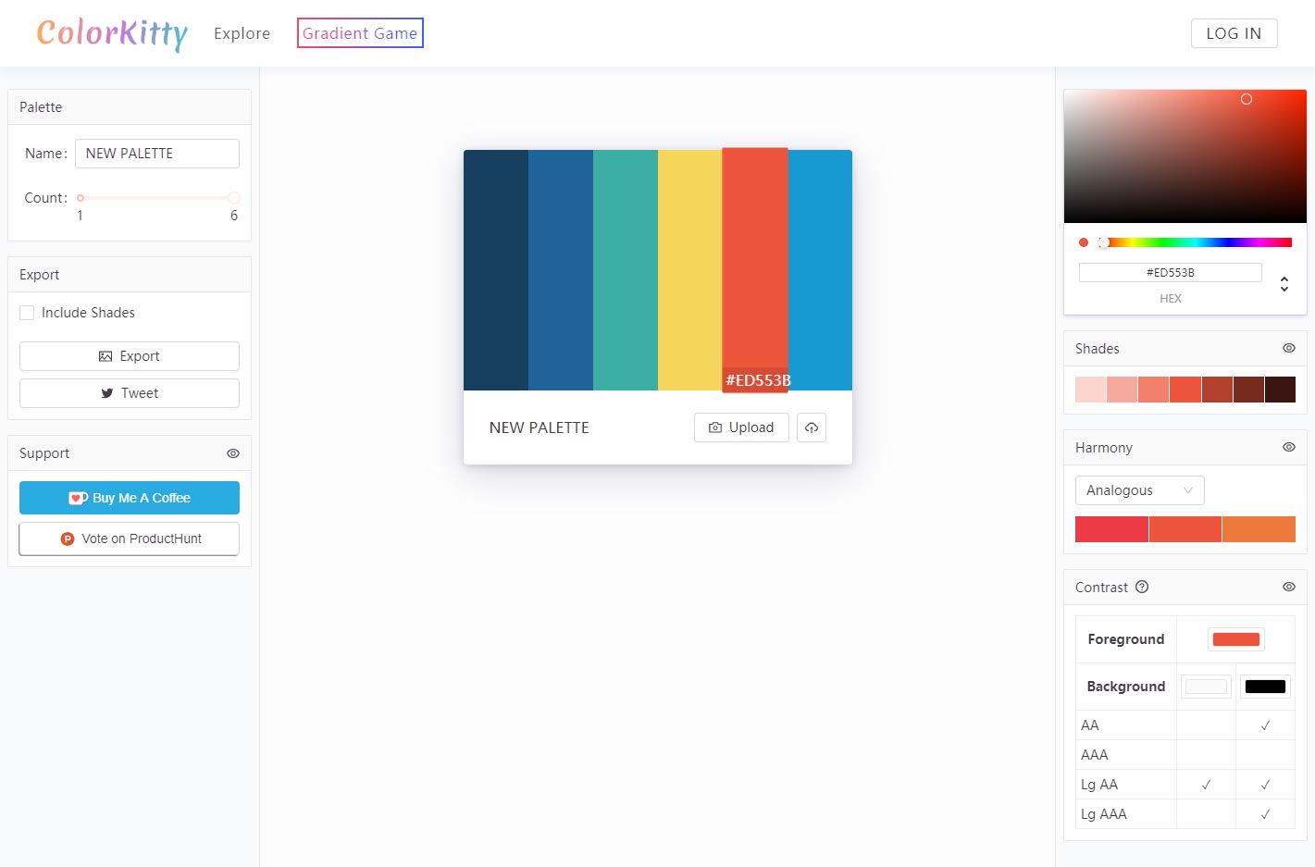Select the dark navy palette stripe
The height and width of the screenshot is (867, 1315).
click(496, 270)
